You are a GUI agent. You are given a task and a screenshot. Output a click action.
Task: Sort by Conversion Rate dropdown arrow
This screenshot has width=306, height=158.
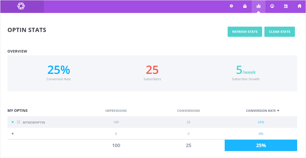278,111
